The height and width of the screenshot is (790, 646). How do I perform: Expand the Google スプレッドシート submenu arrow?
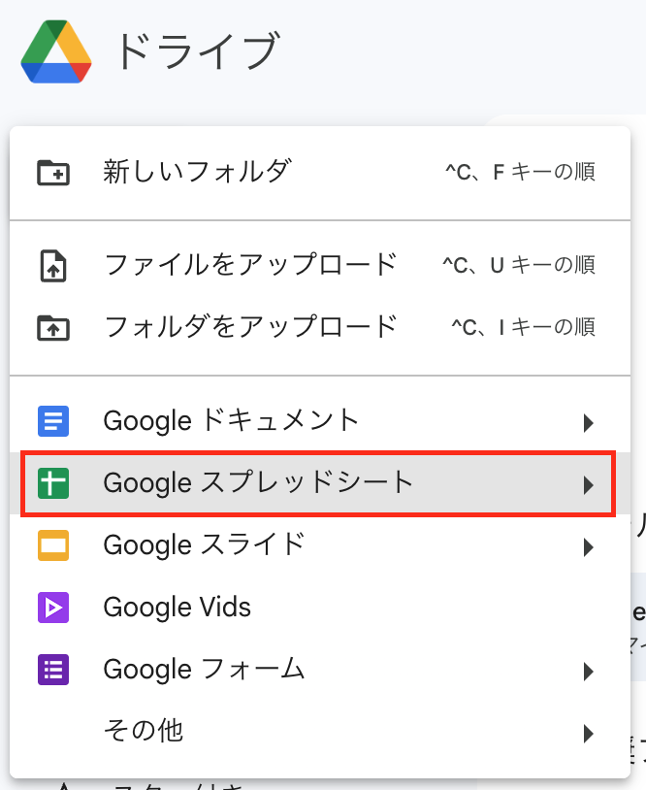[588, 484]
